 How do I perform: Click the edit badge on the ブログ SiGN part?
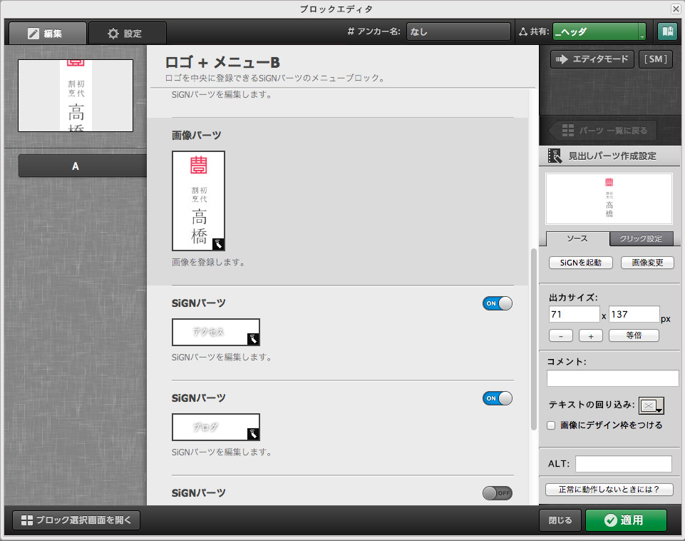coord(253,434)
